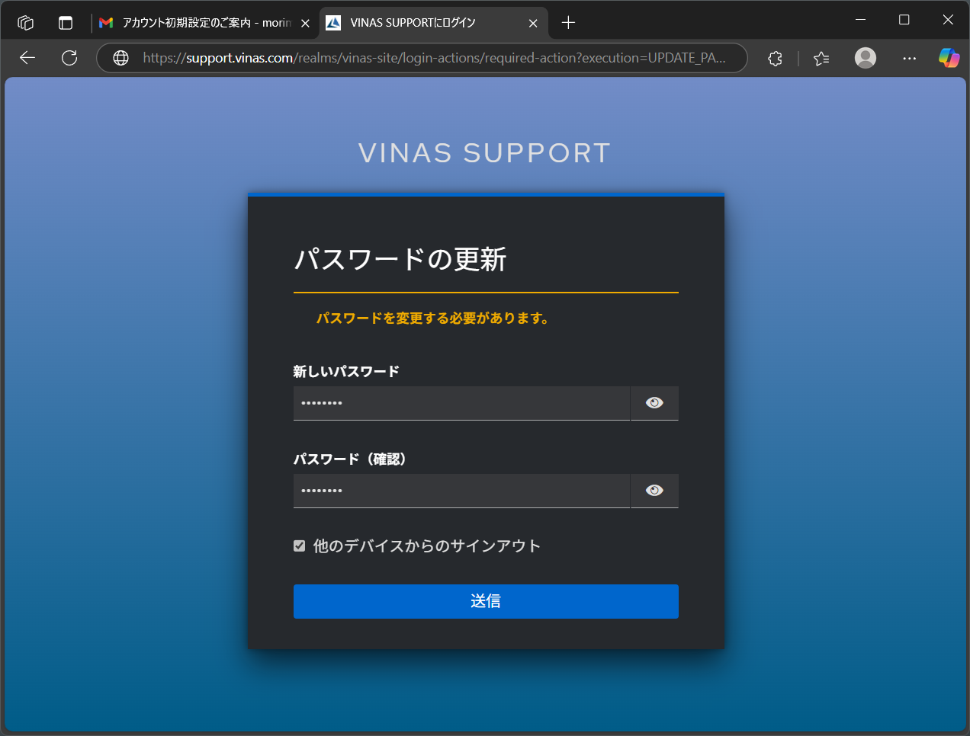
Task: Minimize the browser window
Action: (x=861, y=21)
